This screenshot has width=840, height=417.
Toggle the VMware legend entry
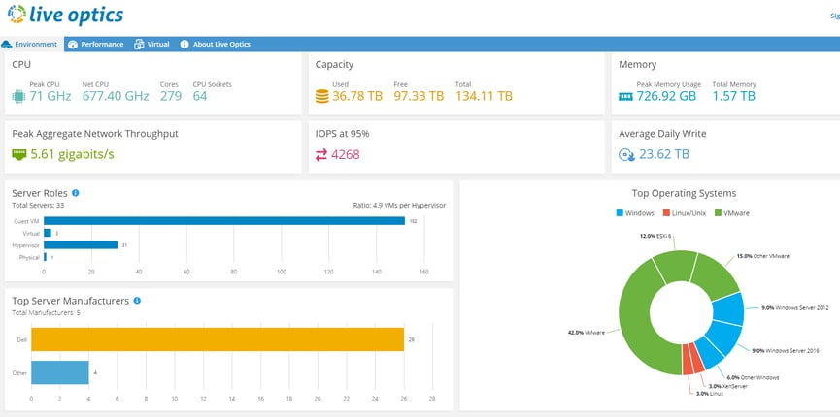tap(732, 213)
